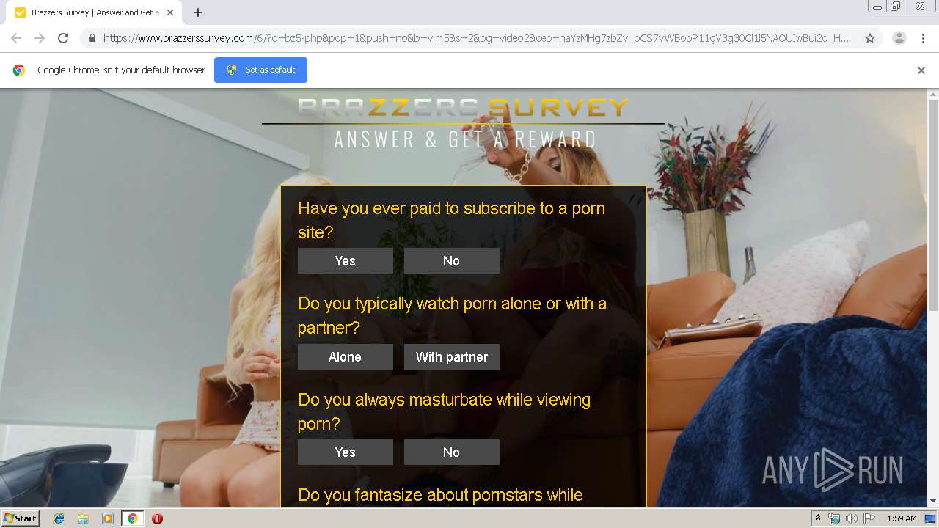Click the volume speaker tray icon
Screen dimensions: 939x528
(851, 518)
